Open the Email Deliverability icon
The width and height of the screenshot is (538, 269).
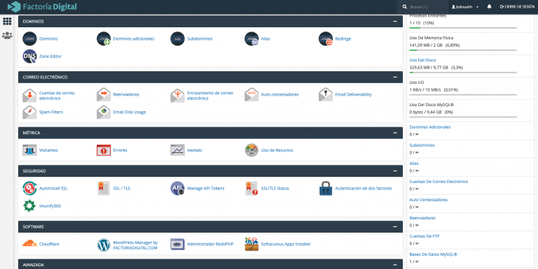(x=326, y=94)
